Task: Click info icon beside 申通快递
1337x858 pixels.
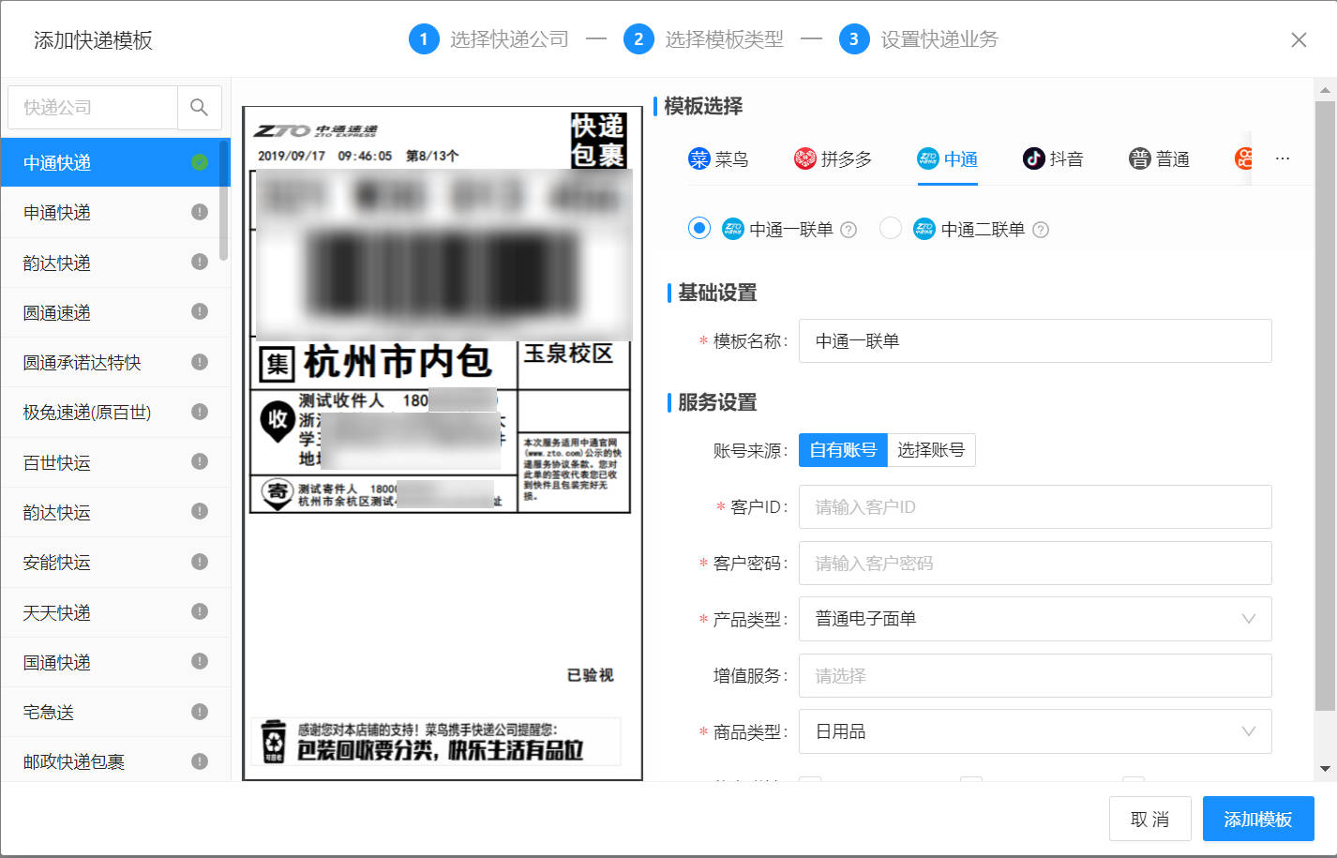Action: [x=200, y=212]
